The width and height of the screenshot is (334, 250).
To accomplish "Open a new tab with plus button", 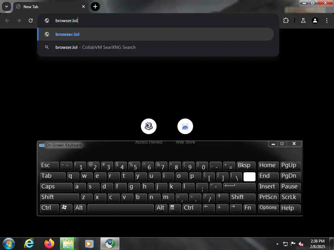I will pos(95,7).
